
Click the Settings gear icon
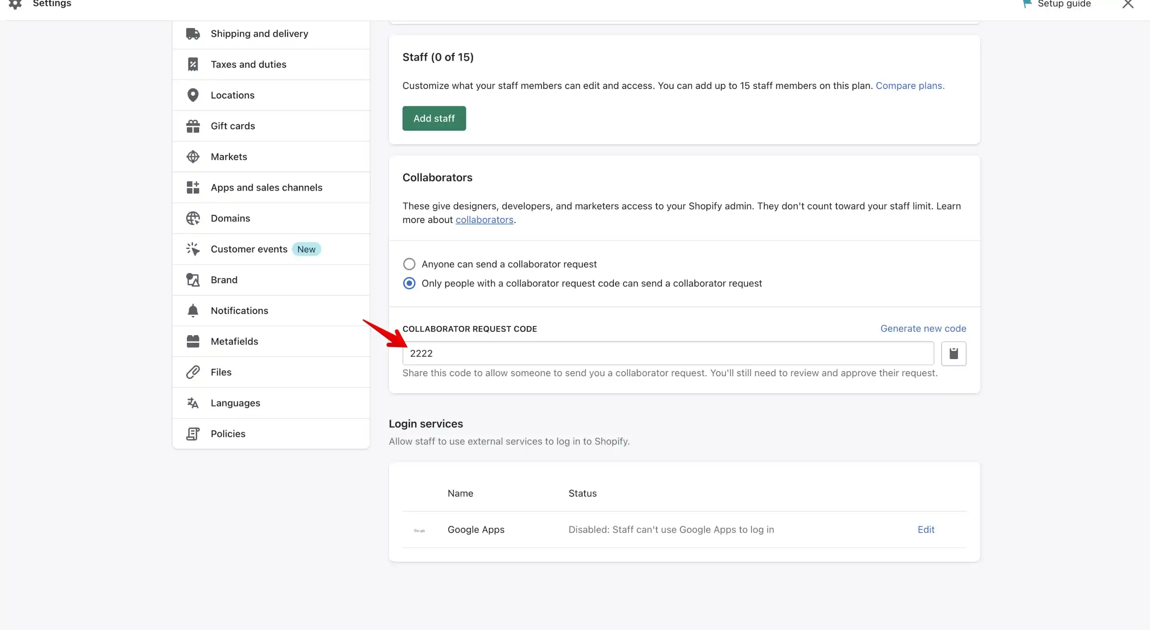pos(15,4)
